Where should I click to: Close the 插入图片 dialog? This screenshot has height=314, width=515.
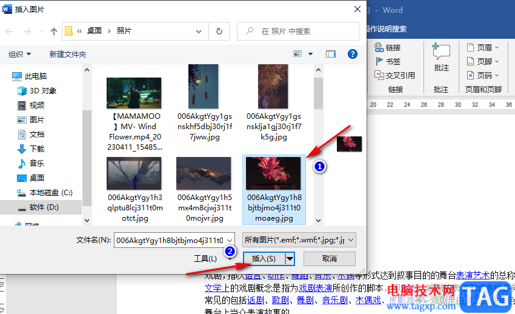pyautogui.click(x=357, y=9)
